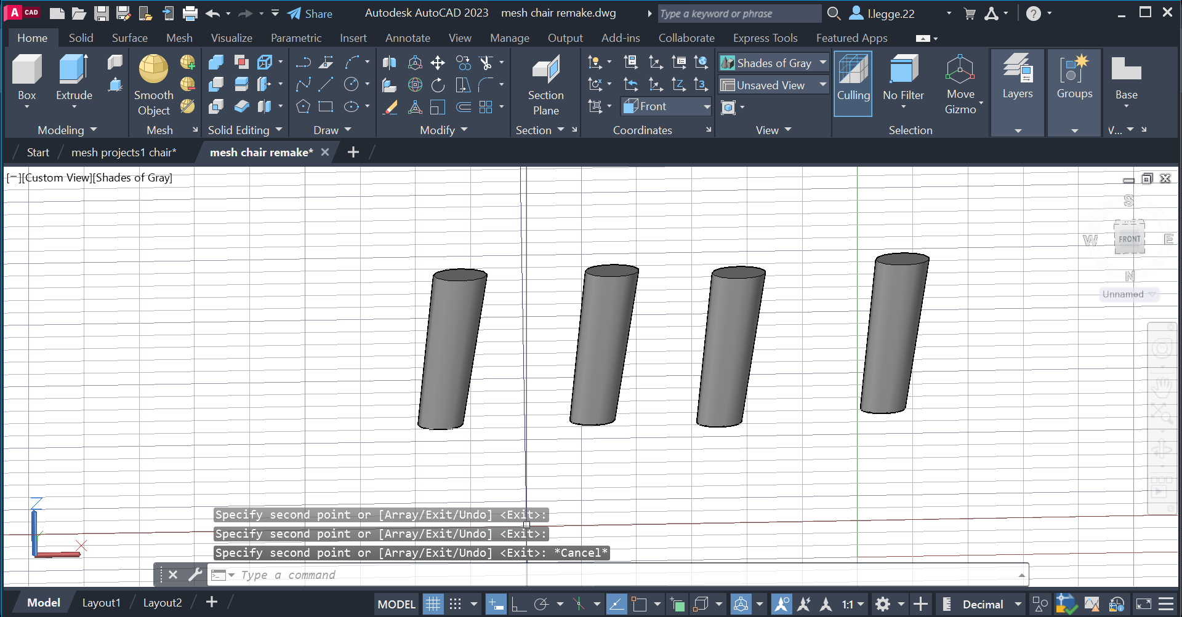Select the Rotate tool in Modify

pyautogui.click(x=438, y=85)
